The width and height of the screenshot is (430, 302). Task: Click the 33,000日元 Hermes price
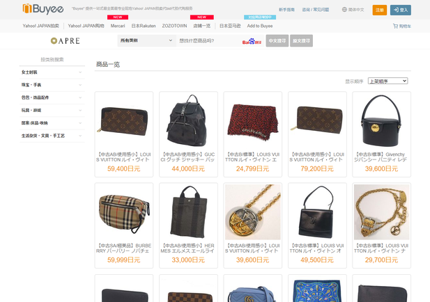coord(188,260)
